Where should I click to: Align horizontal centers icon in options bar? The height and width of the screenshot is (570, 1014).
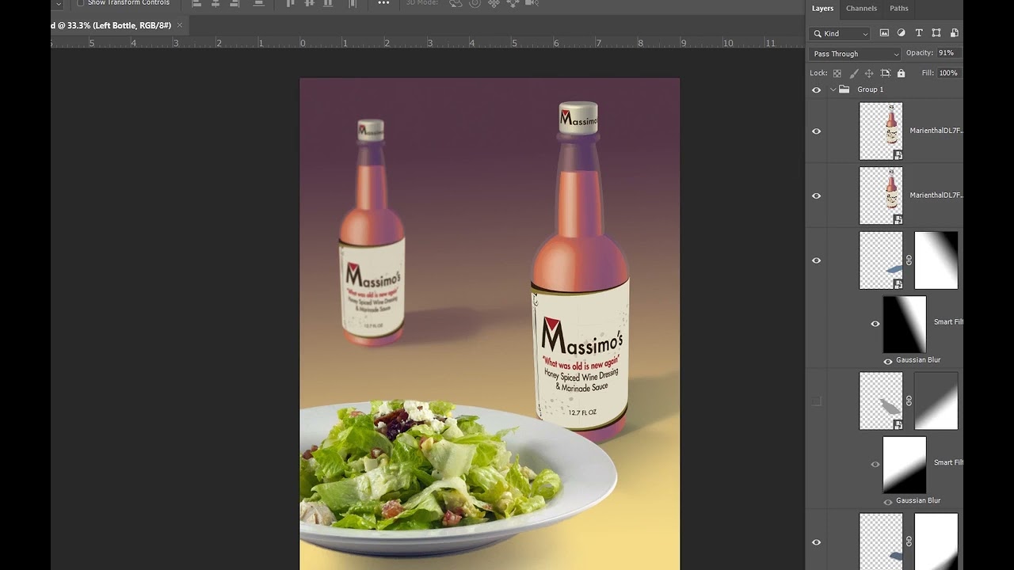pyautogui.click(x=215, y=3)
